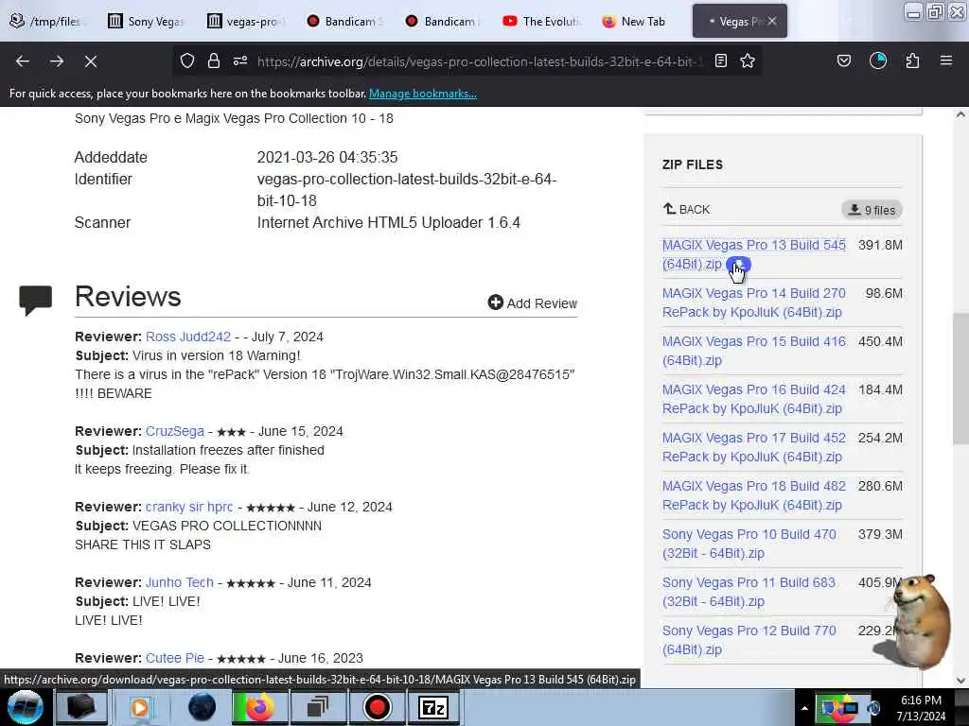Download MAGIX Vegas Pro 15 Build 416 zip
This screenshot has height=726, width=969.
click(x=753, y=351)
